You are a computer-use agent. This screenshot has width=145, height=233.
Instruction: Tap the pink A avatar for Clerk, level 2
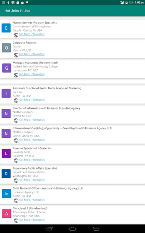(6, 214)
